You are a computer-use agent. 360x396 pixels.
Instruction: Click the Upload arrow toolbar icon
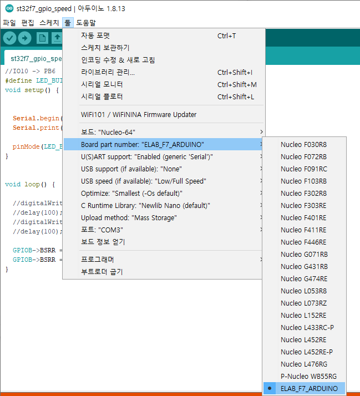click(x=25, y=38)
